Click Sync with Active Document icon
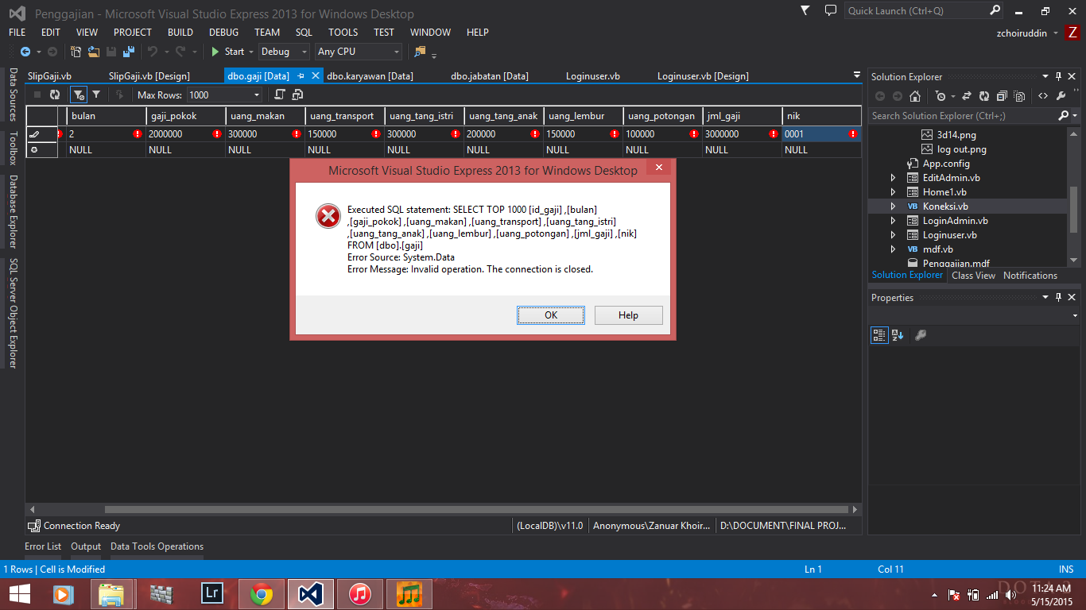Image resolution: width=1086 pixels, height=610 pixels. [967, 96]
